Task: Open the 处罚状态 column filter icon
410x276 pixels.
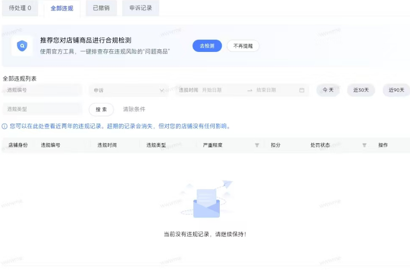Action: (x=364, y=145)
